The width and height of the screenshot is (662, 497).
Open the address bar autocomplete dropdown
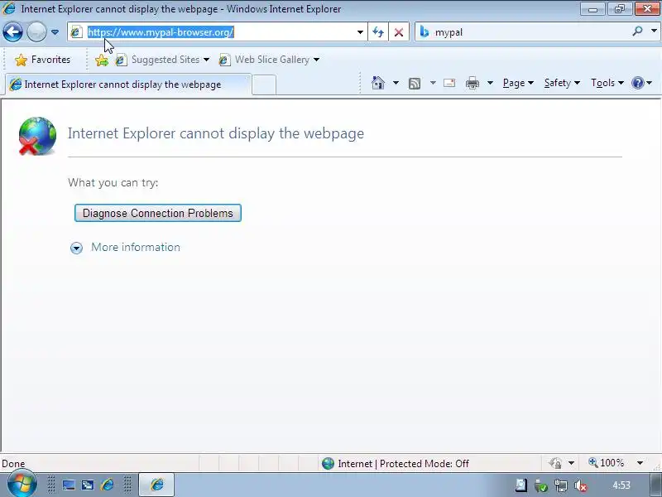click(x=360, y=32)
